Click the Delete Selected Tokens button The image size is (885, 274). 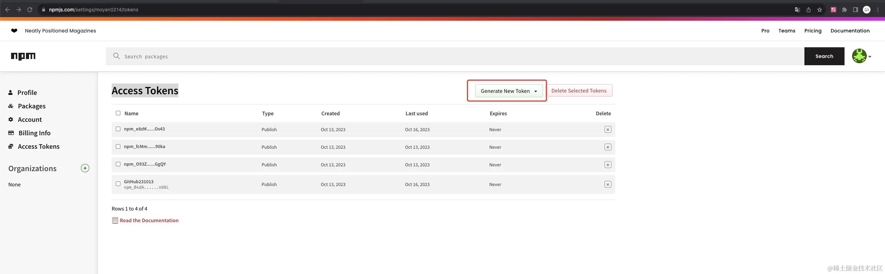579,90
